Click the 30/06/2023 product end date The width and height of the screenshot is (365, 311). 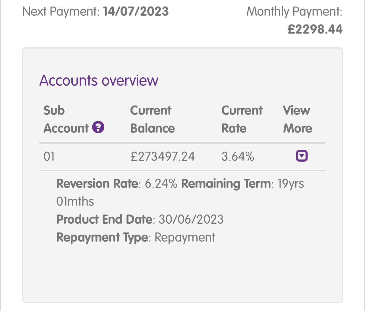point(191,219)
